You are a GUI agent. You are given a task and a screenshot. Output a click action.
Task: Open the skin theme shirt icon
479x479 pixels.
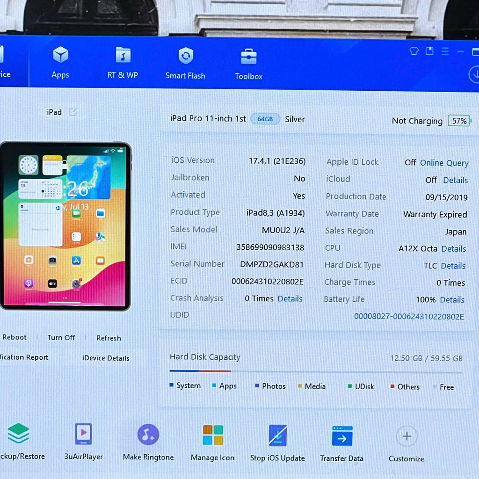[414, 51]
